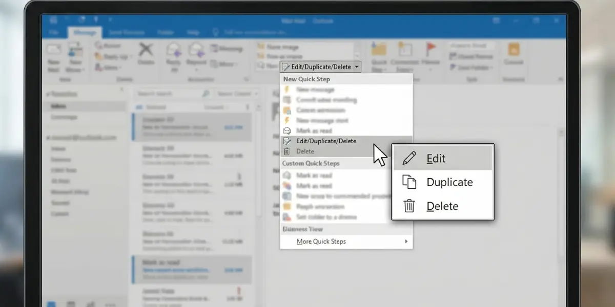
Task: Open the Edit/Duplicate/Delete dropdown button in ribbon
Action: [321, 67]
